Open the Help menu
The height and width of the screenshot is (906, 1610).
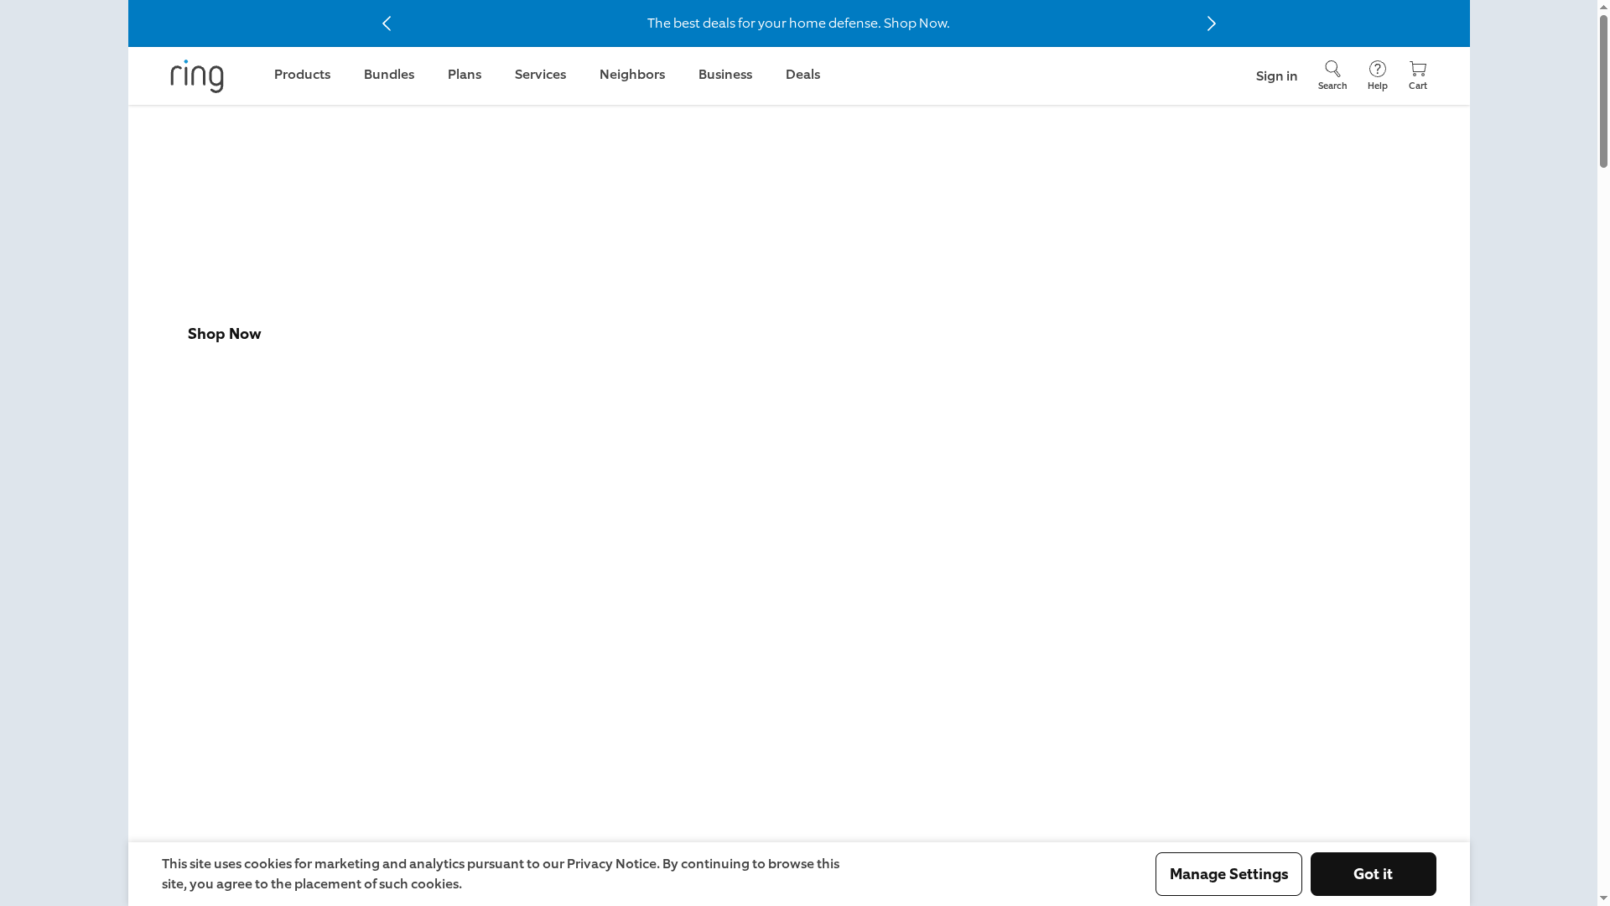pyautogui.click(x=1376, y=75)
